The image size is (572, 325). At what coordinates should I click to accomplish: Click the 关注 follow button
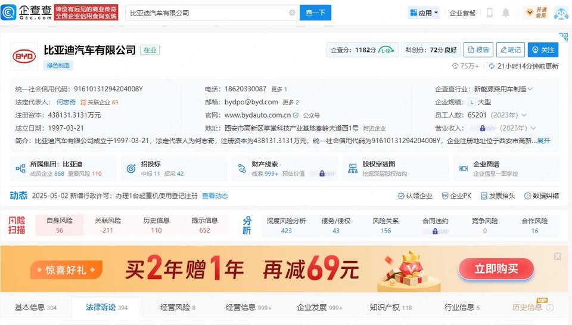[543, 49]
